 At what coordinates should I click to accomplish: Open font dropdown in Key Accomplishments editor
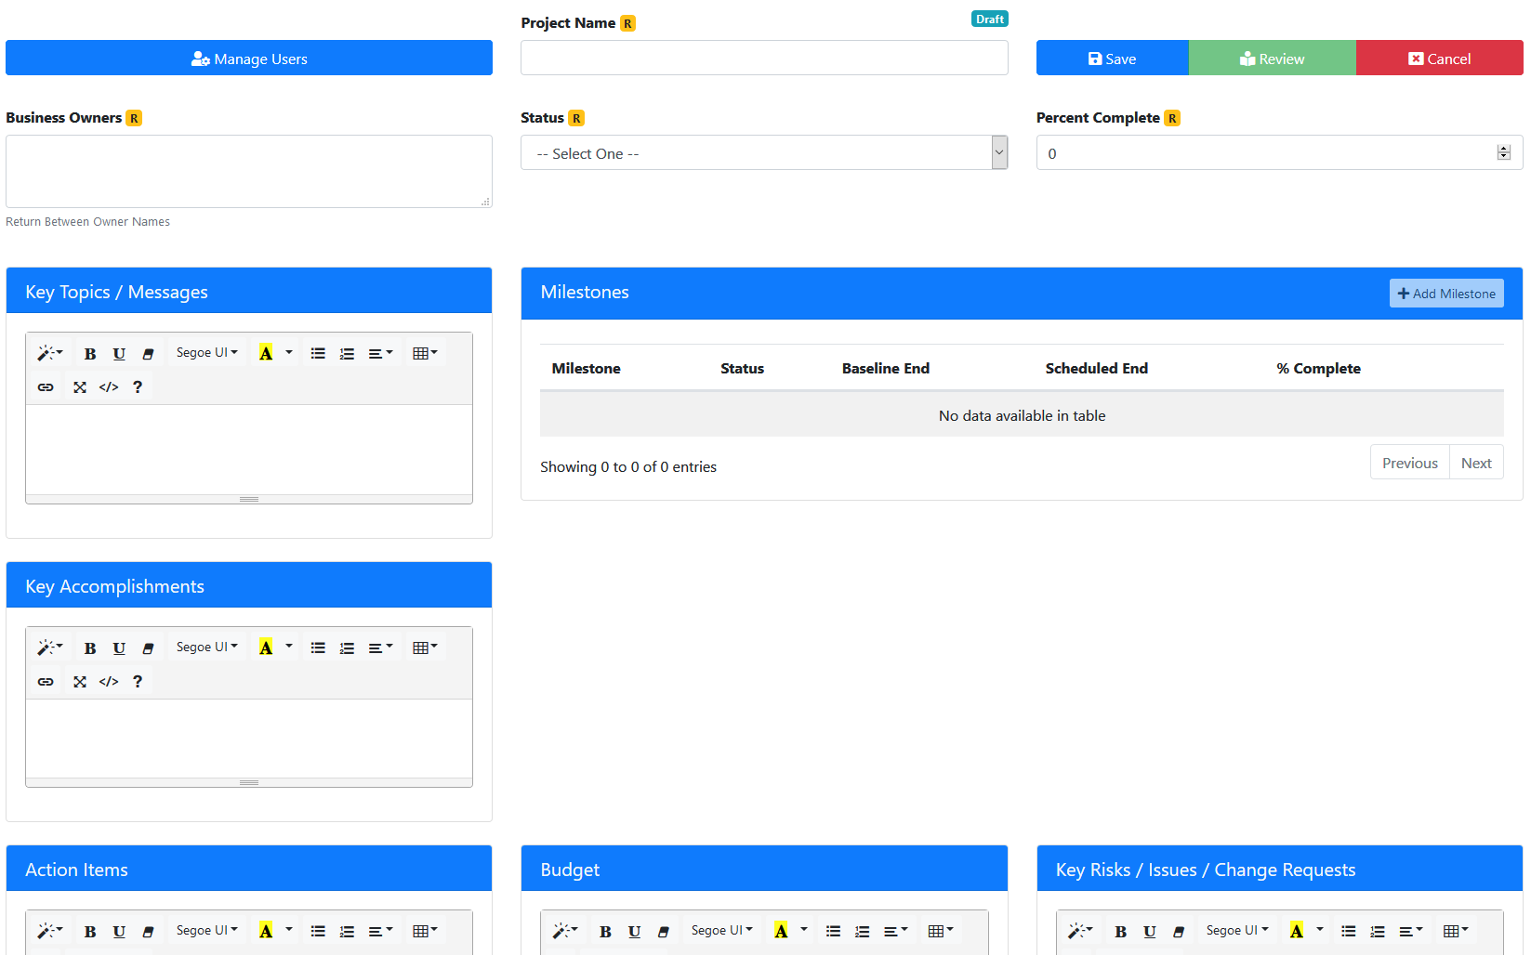click(x=207, y=648)
